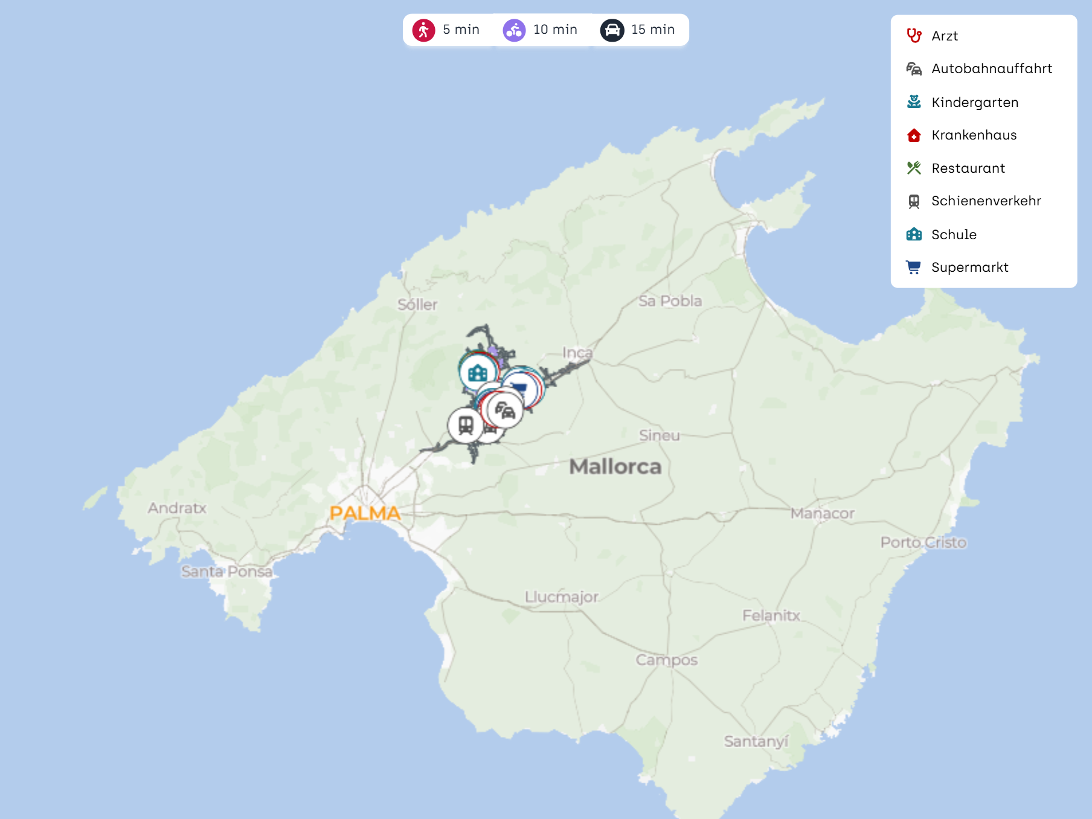
Task: Click the Autobahnauffahrt cars icon in legend
Action: coord(914,69)
